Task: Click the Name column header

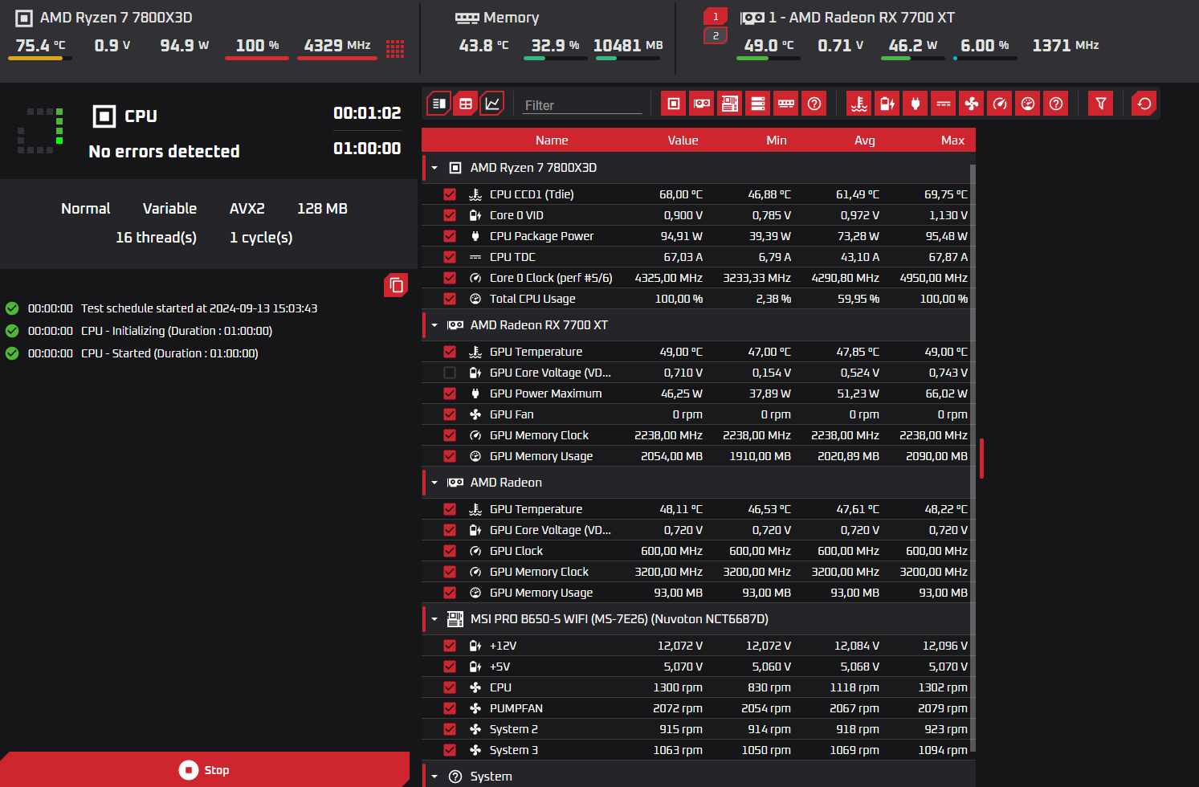Action: click(x=552, y=141)
